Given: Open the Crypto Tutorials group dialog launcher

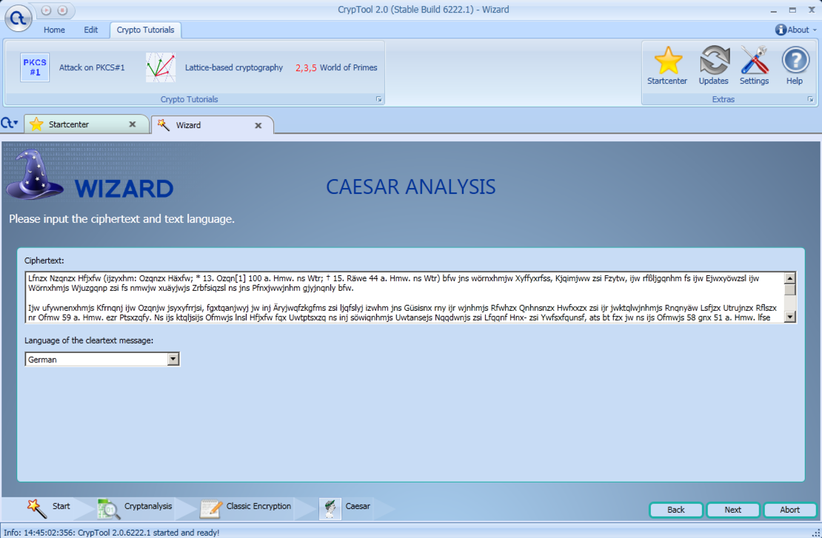Looking at the screenshot, I should tap(378, 99).
